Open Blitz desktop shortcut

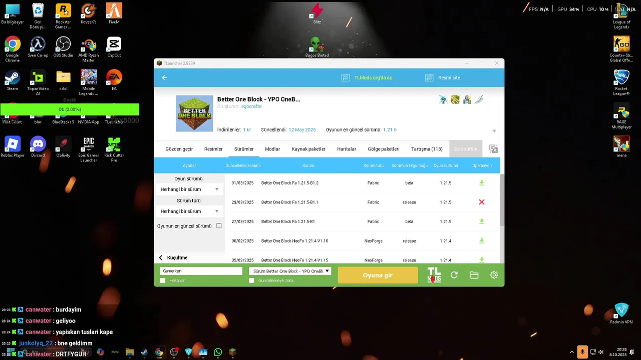317,13
